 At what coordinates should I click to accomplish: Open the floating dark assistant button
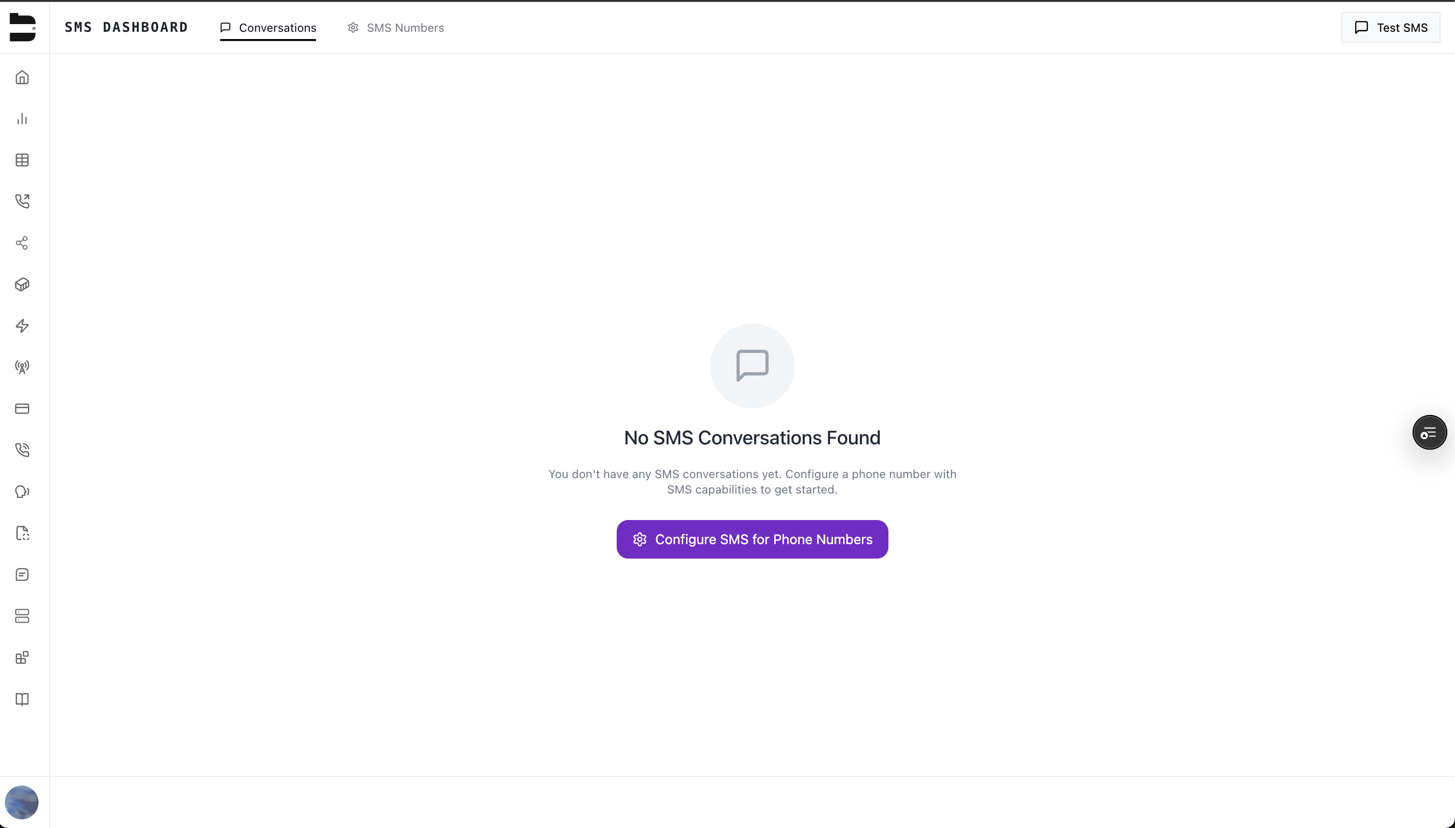coord(1429,433)
